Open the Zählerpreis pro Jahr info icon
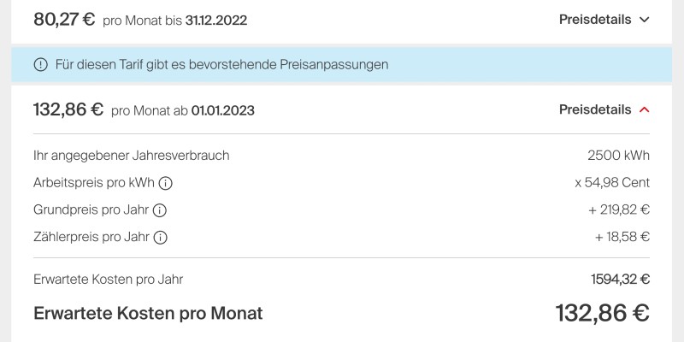 click(161, 238)
